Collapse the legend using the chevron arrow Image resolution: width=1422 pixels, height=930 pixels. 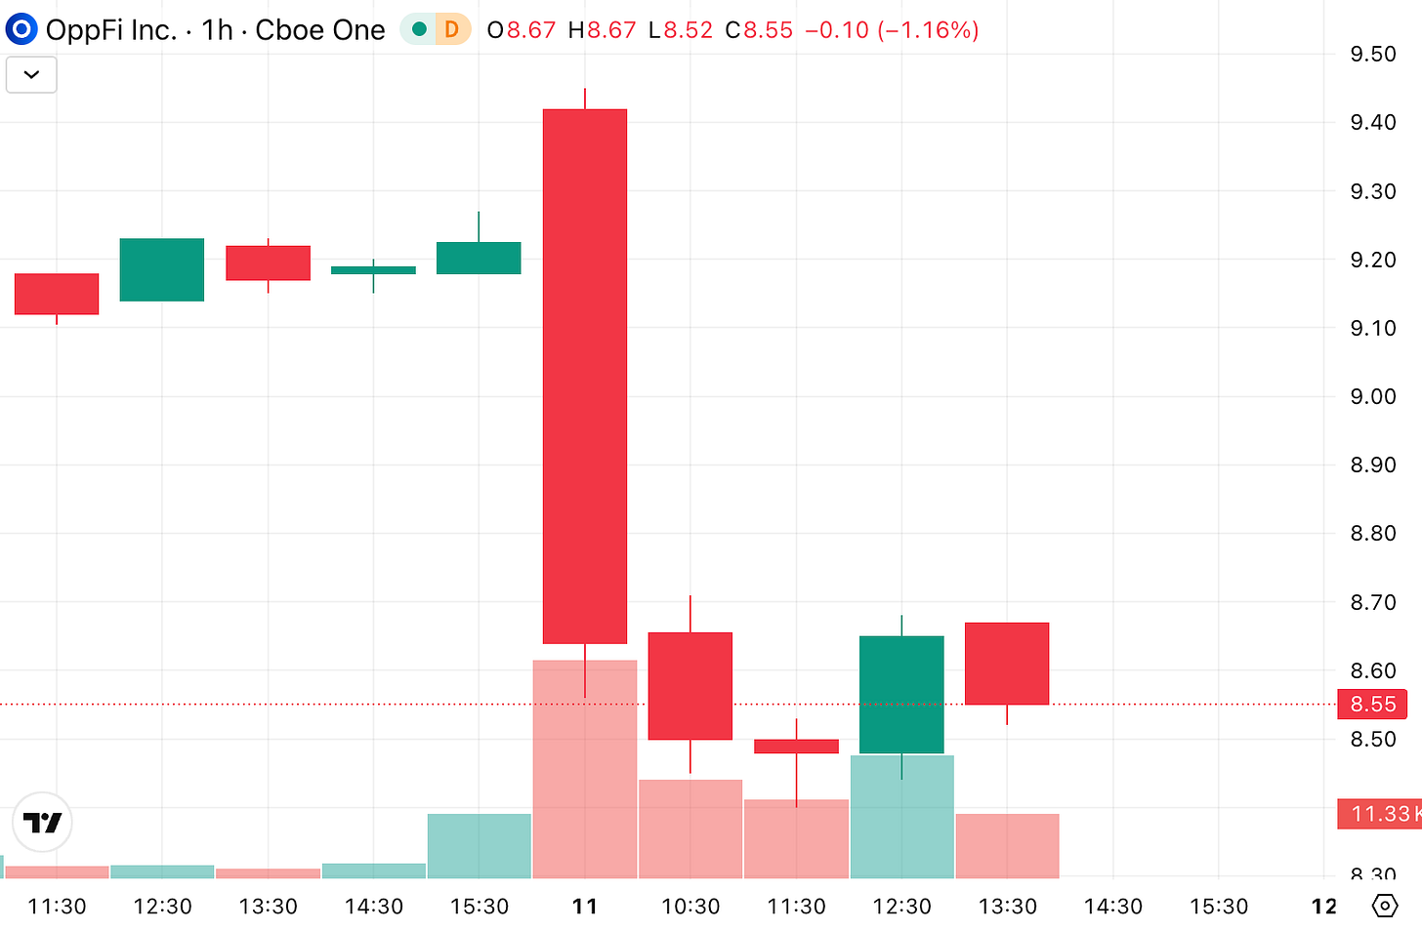[x=30, y=74]
